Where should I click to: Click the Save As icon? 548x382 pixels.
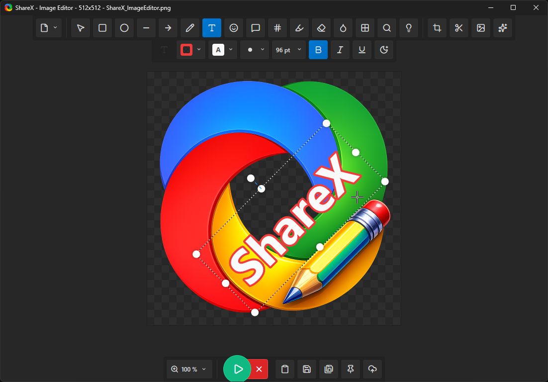[329, 369]
